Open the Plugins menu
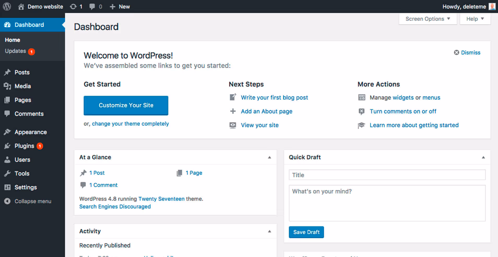The height and width of the screenshot is (257, 498). click(x=32, y=146)
